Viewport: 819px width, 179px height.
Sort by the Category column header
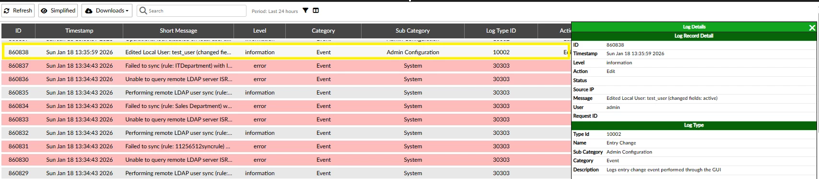click(x=323, y=31)
